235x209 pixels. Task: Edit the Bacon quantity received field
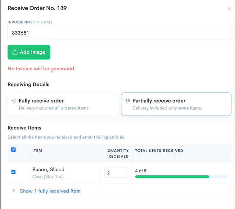tap(116, 173)
